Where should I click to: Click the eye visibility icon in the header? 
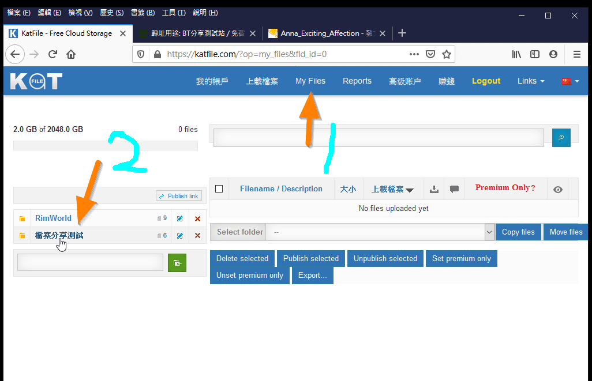(x=557, y=188)
